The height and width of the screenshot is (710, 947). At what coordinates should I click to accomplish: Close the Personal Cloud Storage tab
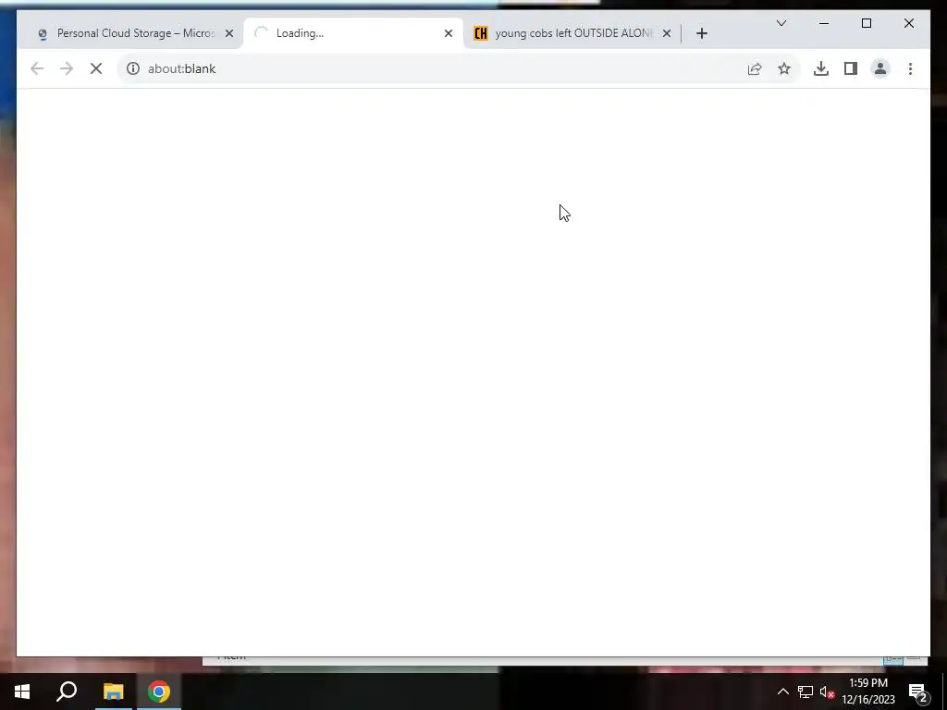coord(229,34)
